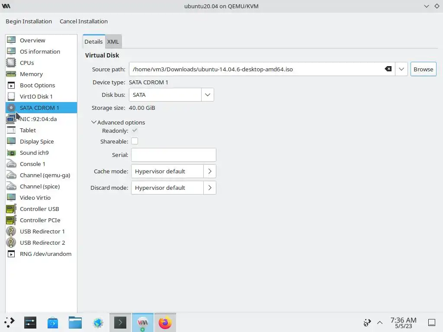This screenshot has width=443, height=332.
Task: Select the Controller USB icon
Action: [11, 209]
